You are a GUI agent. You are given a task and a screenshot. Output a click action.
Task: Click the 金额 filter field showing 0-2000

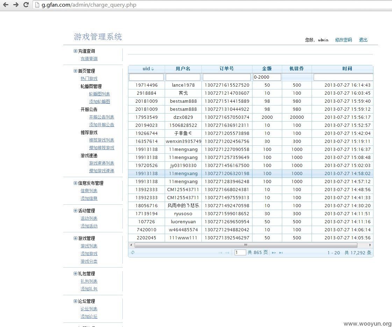[x=267, y=77]
